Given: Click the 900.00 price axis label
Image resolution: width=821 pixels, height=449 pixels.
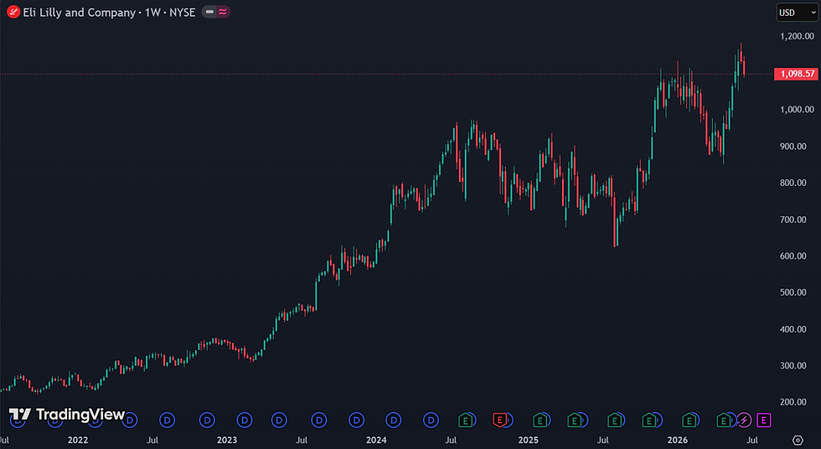Looking at the screenshot, I should [793, 146].
